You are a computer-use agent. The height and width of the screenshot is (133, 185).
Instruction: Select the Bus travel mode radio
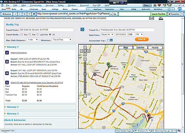pos(22,34)
